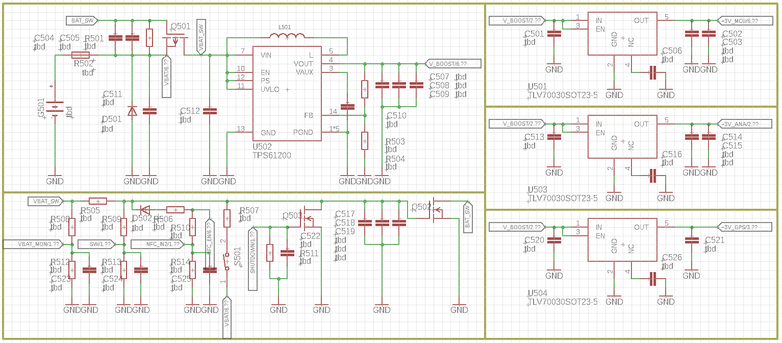Click the TPS61200 part value text
The height and width of the screenshot is (343, 782).
tap(272, 155)
